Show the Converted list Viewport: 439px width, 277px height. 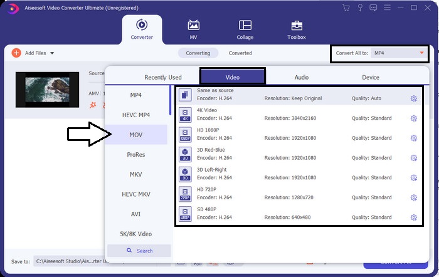pyautogui.click(x=240, y=53)
